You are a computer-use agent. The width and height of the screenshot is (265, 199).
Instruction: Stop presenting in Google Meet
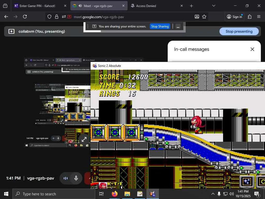coord(239,31)
